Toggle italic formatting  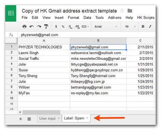click(150, 27)
